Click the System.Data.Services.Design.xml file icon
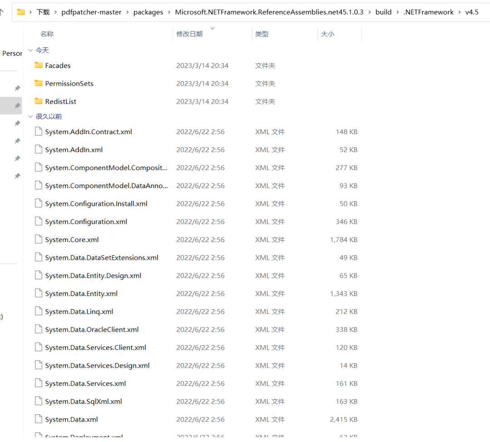490x442 pixels. click(39, 365)
